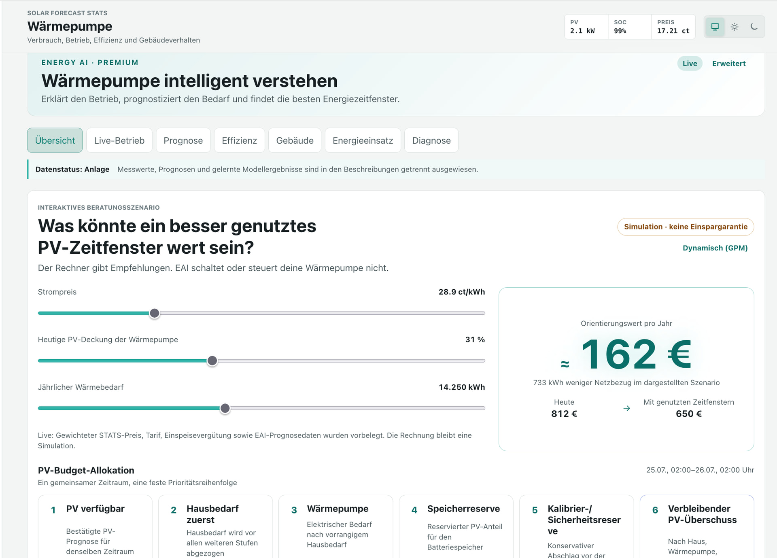
Task: Click the PV-Deckung slider handle
Action: 212,361
